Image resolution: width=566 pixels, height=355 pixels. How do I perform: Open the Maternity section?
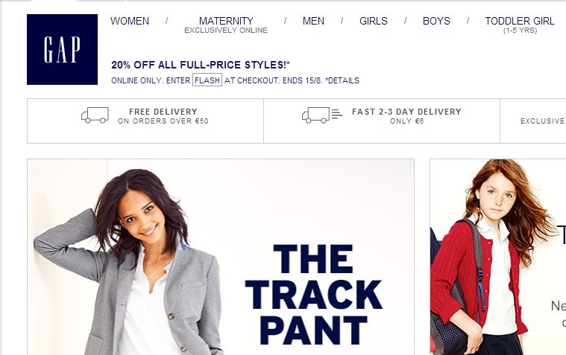226,21
